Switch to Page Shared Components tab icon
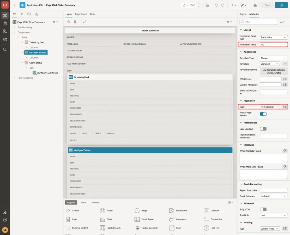The width and height of the screenshot is (290, 235). point(36,14)
